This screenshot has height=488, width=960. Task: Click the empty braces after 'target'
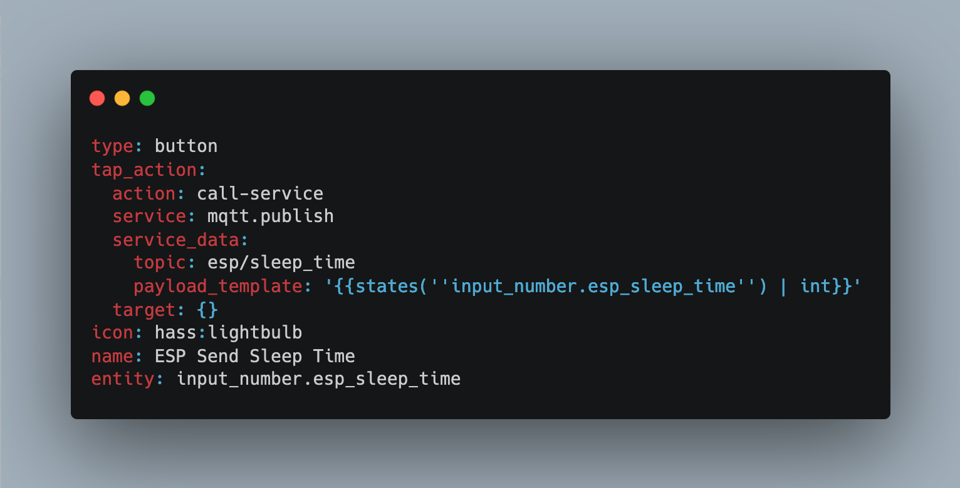(207, 310)
